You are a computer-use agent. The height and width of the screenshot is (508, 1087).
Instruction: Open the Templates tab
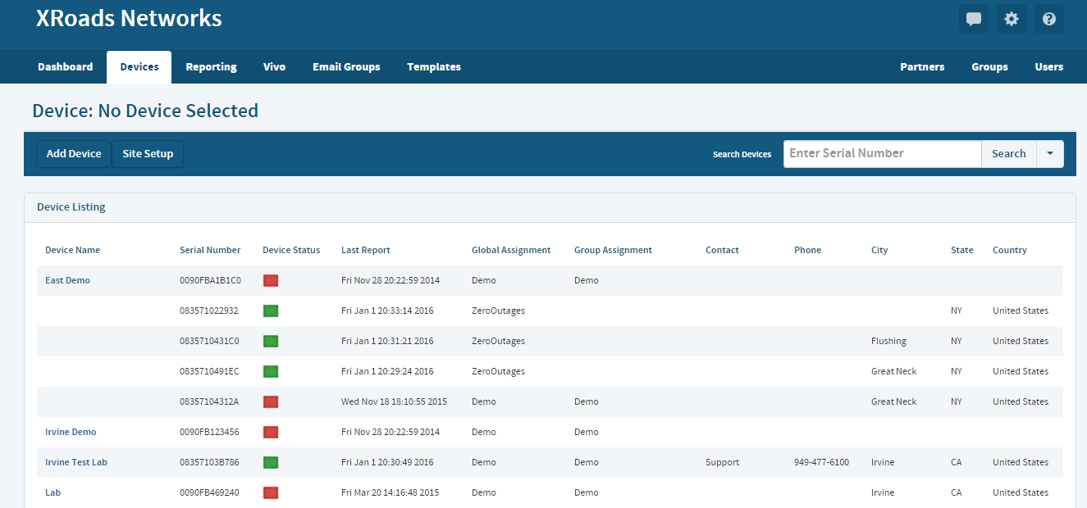click(434, 67)
